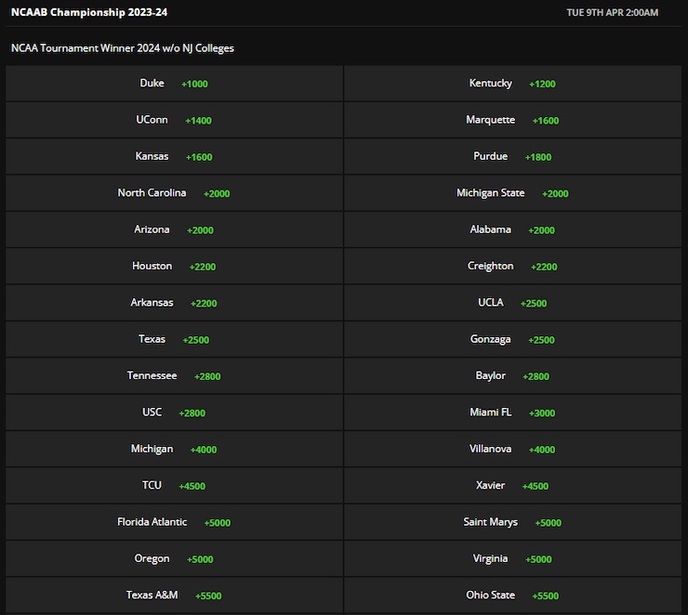This screenshot has height=615, width=688.
Task: Select Kentucky at +1200 odds
Action: tap(512, 84)
